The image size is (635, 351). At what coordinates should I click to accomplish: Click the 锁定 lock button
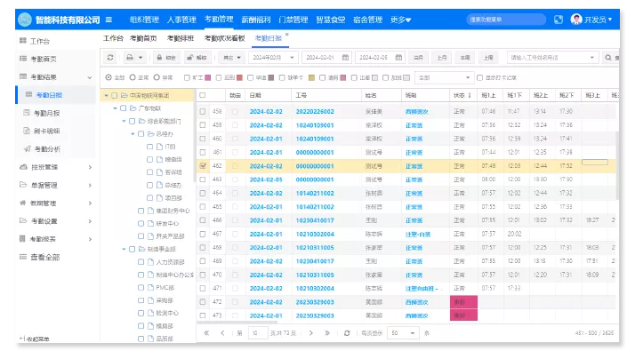(166, 58)
